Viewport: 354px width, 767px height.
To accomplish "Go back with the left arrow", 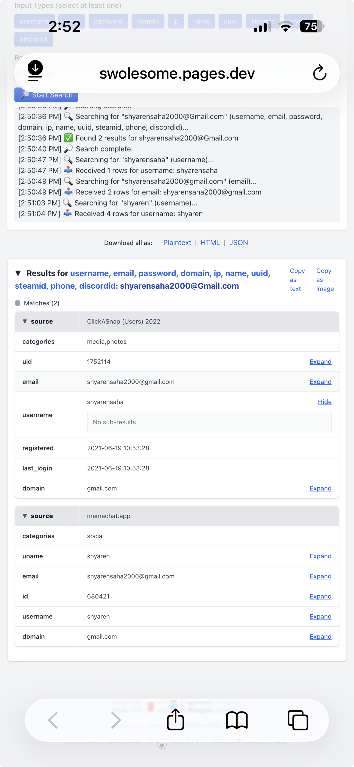I will [53, 720].
